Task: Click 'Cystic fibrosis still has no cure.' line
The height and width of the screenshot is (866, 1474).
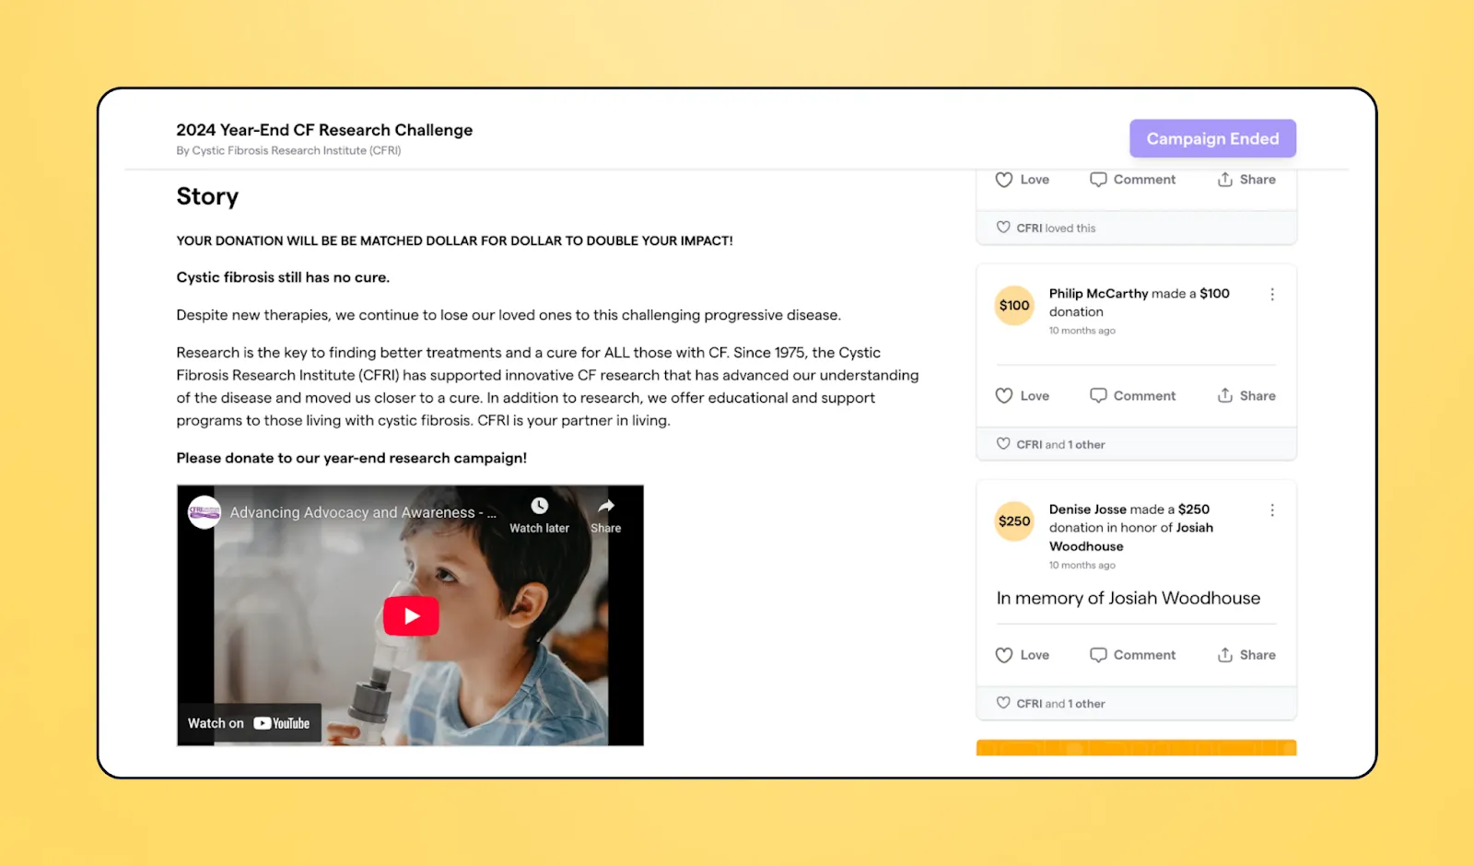Action: pyautogui.click(x=283, y=277)
